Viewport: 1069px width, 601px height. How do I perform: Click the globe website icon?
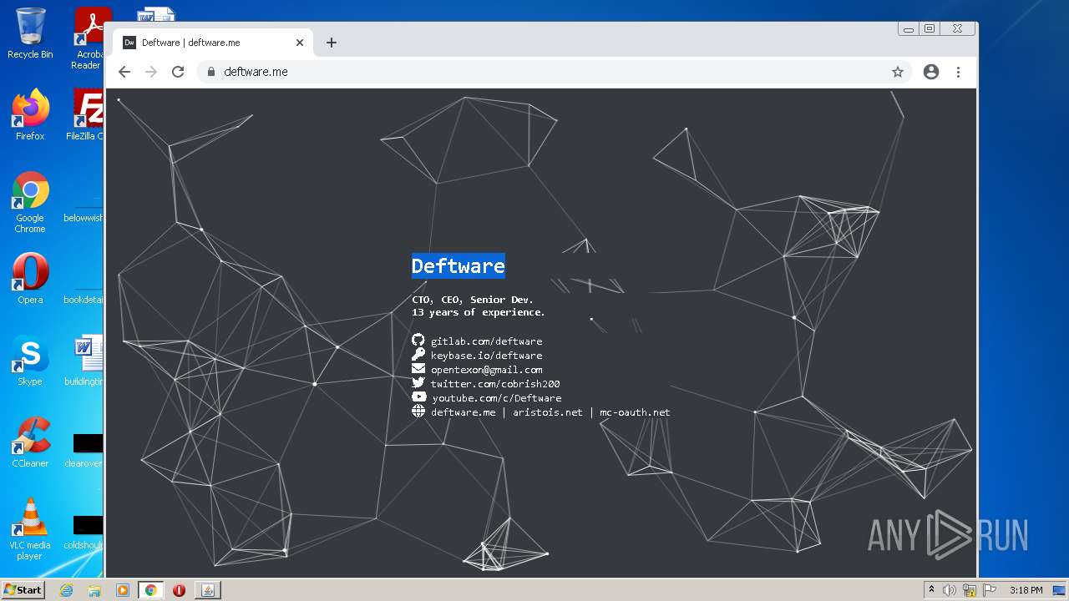[418, 411]
